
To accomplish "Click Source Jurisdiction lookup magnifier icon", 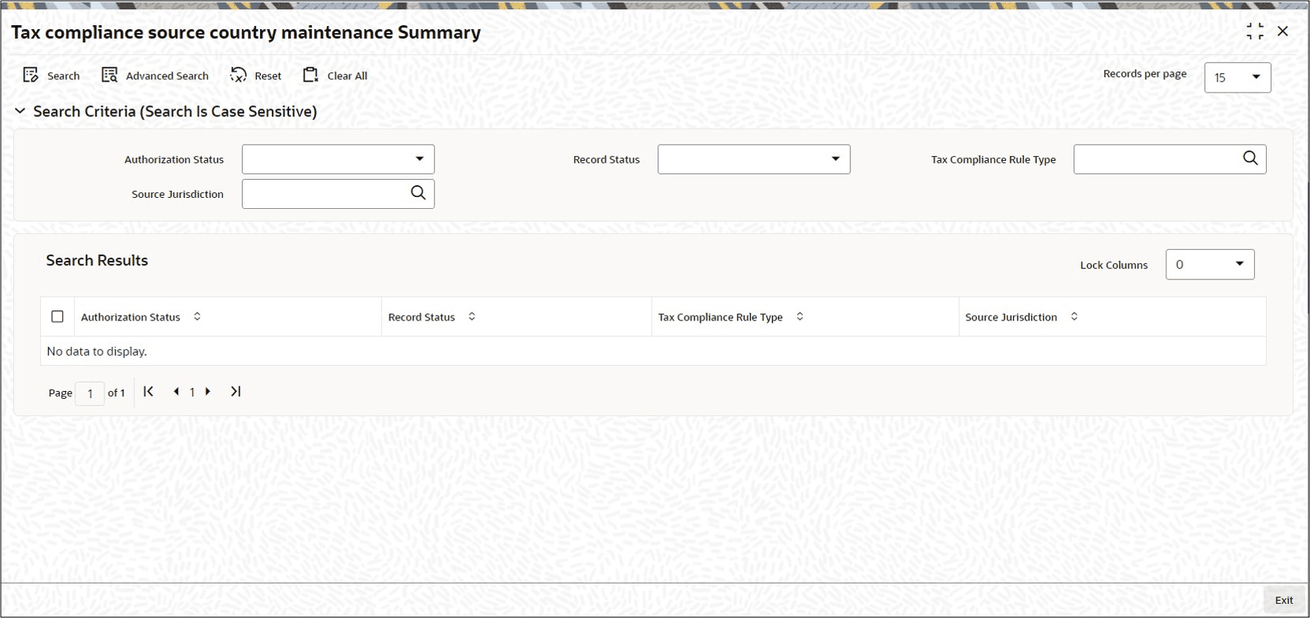I will pos(419,193).
